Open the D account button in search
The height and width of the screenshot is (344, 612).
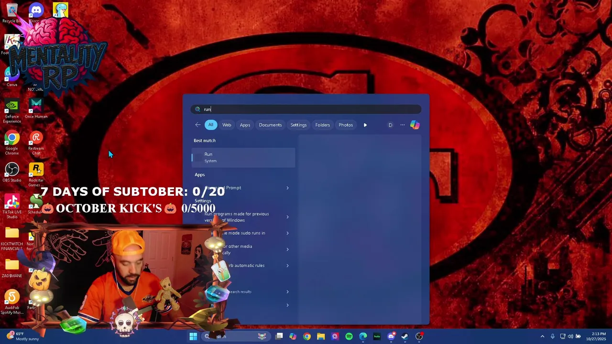click(x=390, y=125)
